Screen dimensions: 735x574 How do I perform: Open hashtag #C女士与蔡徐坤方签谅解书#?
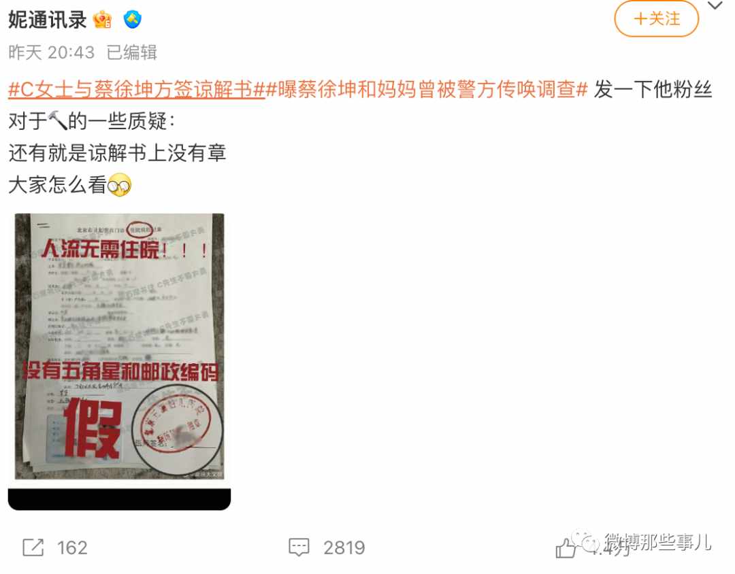coord(136,89)
